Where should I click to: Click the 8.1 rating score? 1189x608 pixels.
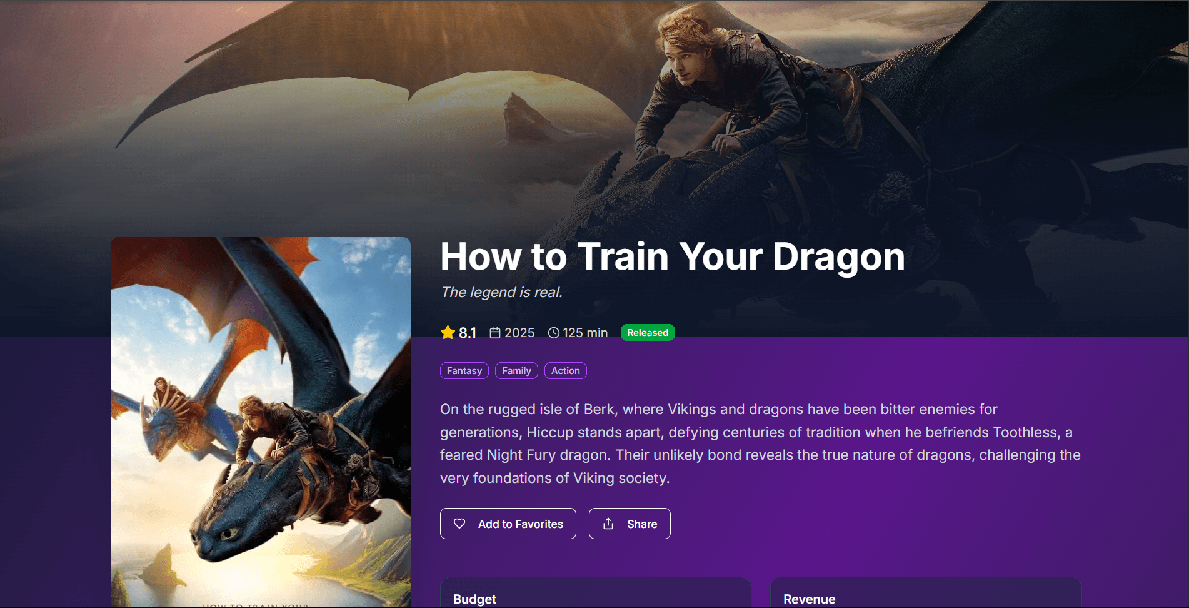pos(468,333)
